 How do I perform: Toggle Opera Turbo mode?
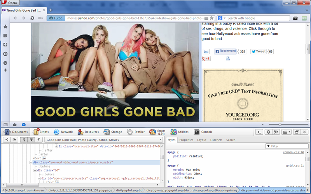click(x=55, y=18)
